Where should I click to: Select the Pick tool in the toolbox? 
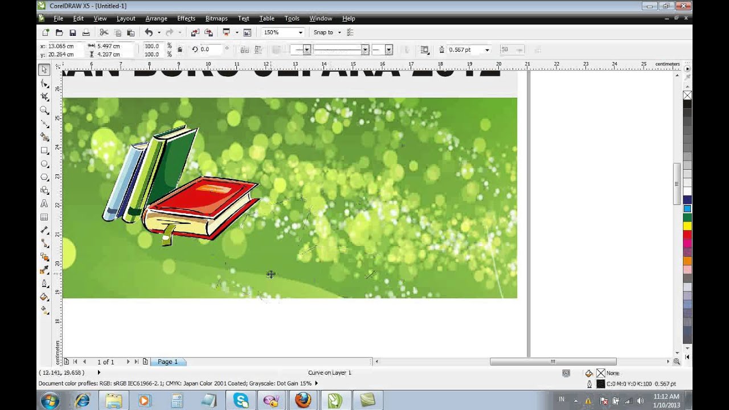click(x=44, y=69)
